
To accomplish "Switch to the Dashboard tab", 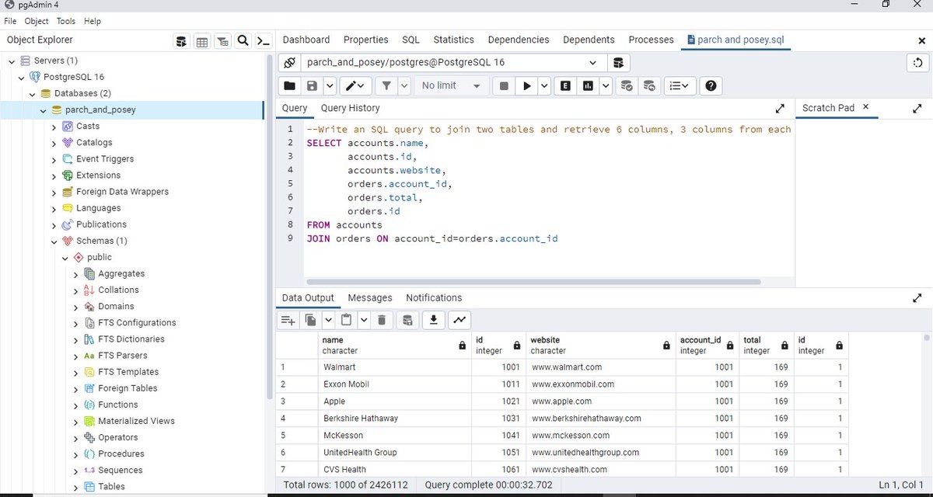I will (306, 40).
